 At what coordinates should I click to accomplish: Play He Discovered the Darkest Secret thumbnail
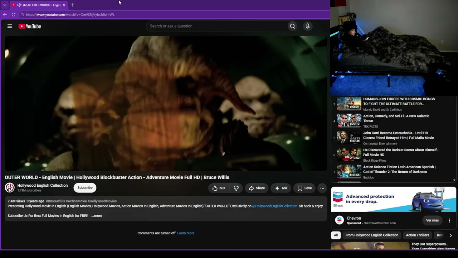coord(349,154)
